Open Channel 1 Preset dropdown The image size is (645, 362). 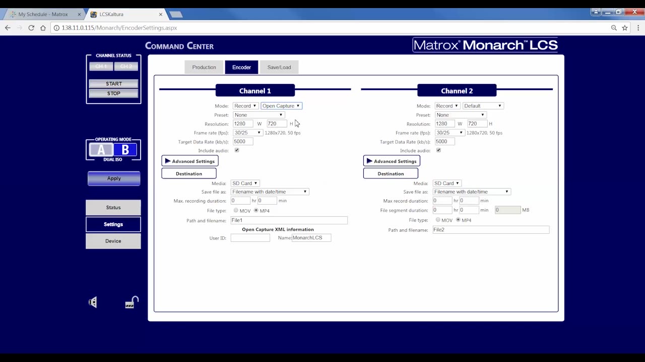point(259,115)
